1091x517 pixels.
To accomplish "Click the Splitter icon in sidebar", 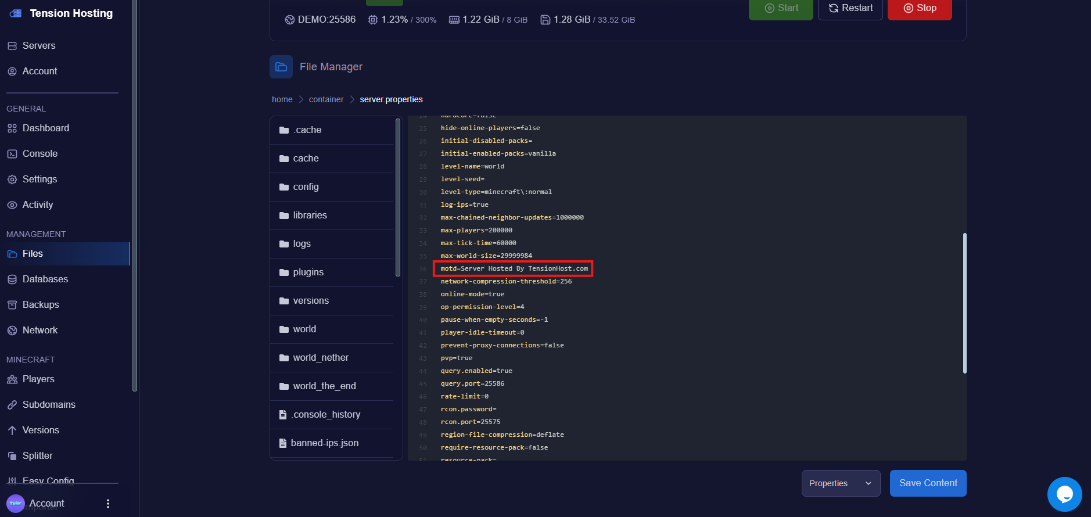I will click(x=12, y=456).
